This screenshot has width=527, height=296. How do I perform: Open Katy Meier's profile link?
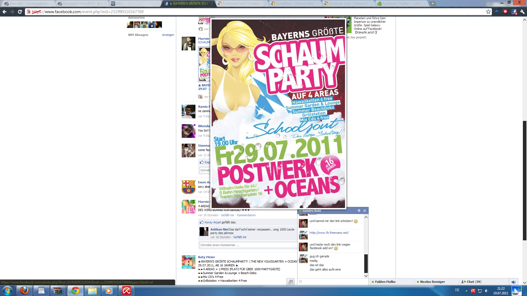tap(206, 257)
